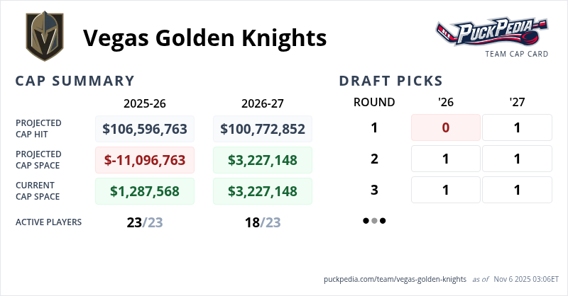Select the round 3 '27 draft pick cell

click(x=517, y=190)
